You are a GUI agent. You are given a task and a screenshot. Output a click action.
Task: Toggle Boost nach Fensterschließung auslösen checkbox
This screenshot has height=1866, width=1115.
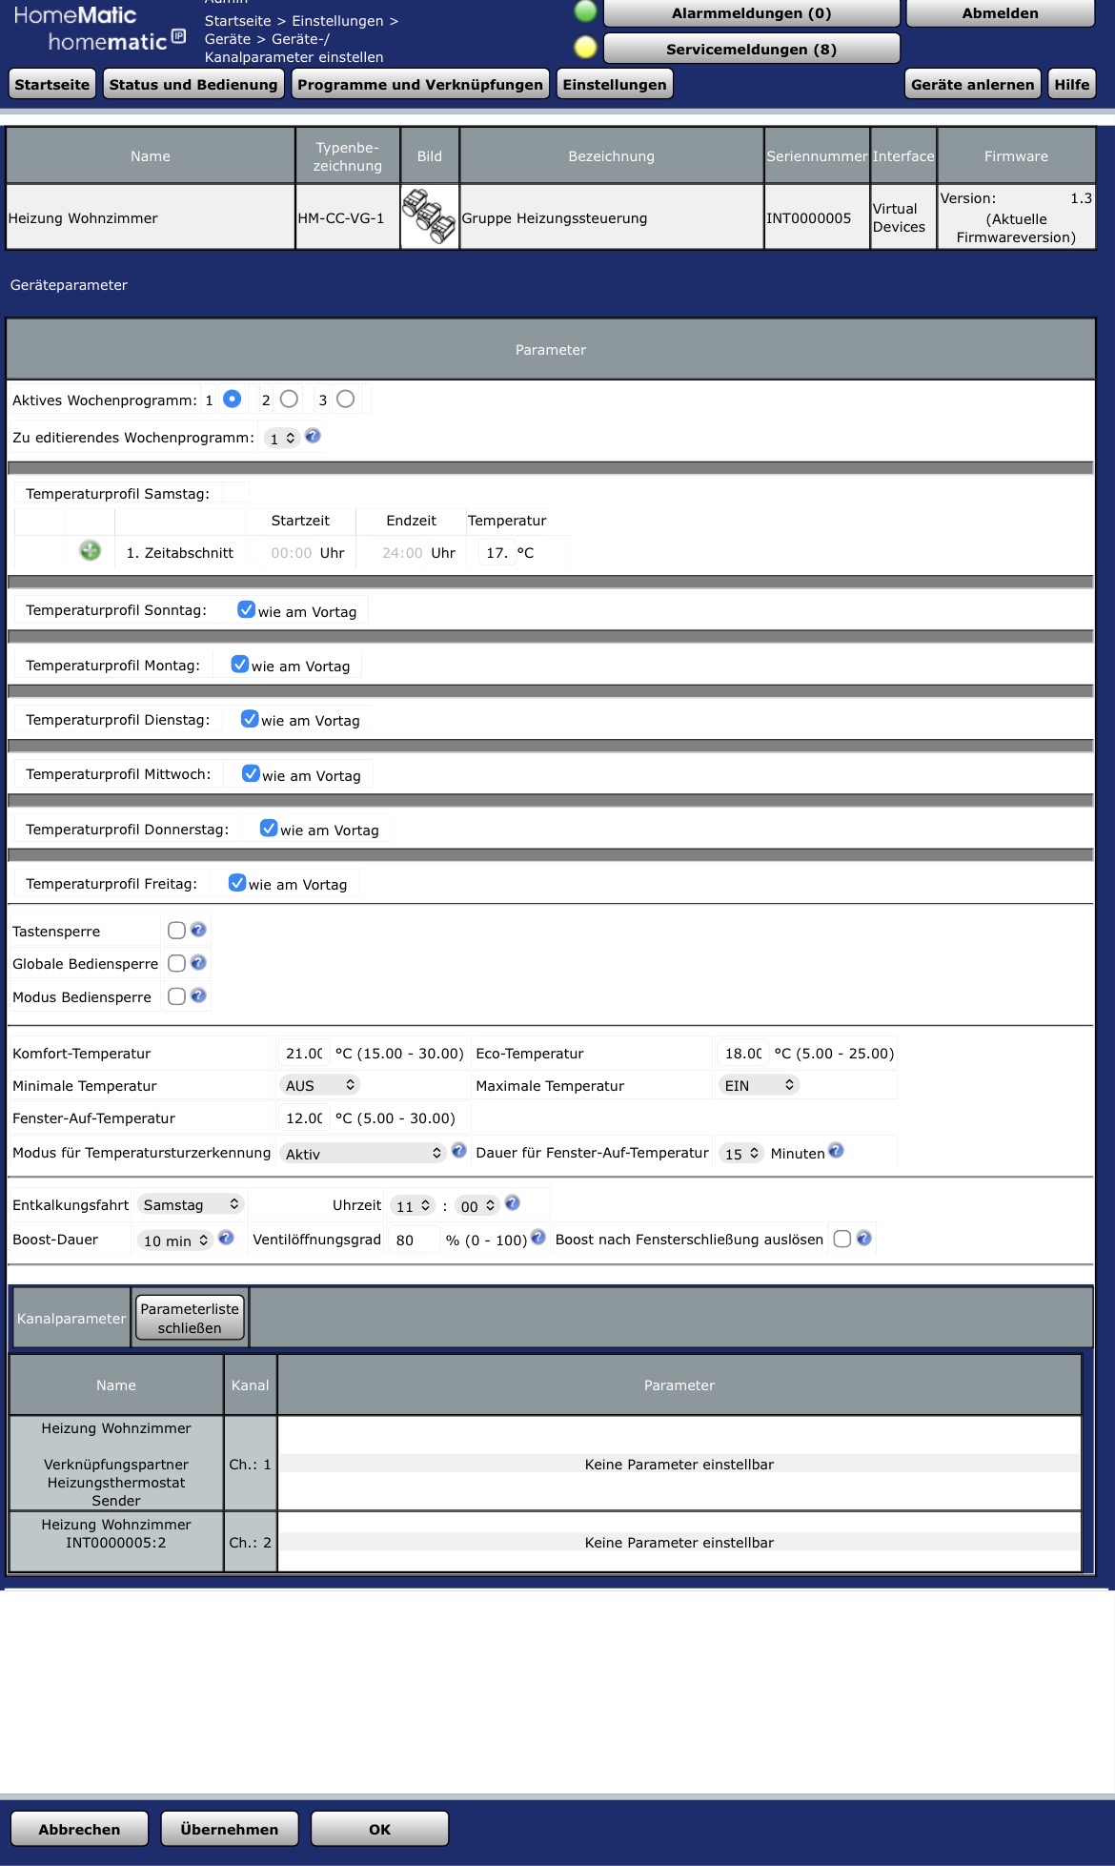(841, 1239)
